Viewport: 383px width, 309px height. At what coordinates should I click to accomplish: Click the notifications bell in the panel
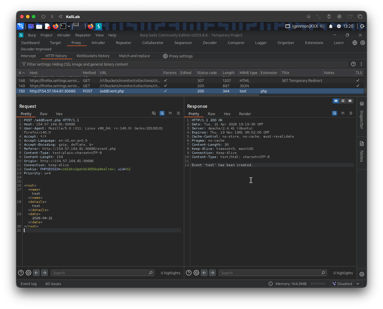click(331, 26)
